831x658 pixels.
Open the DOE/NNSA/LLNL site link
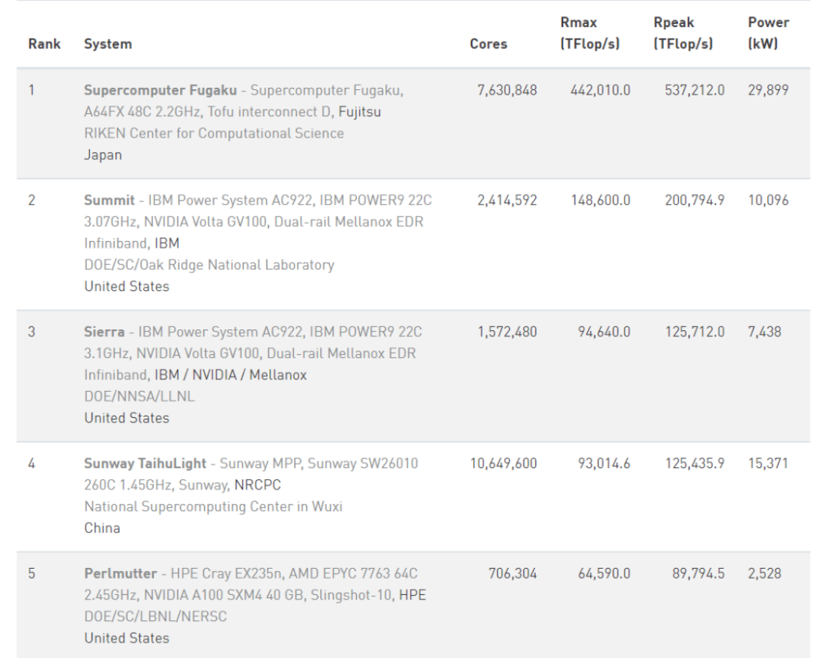(x=139, y=396)
